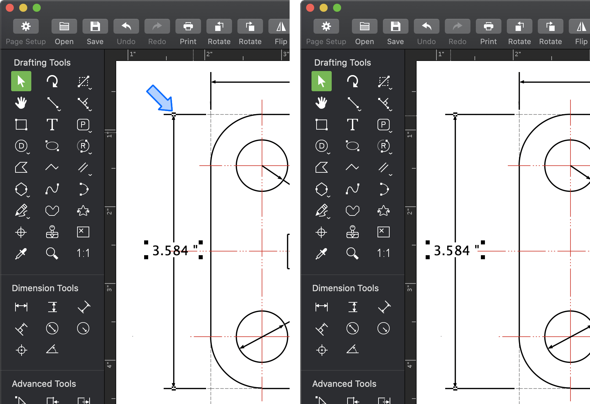Viewport: 590px width, 404px height.
Task: Select center mark dimension tool in right window
Action: [322, 349]
